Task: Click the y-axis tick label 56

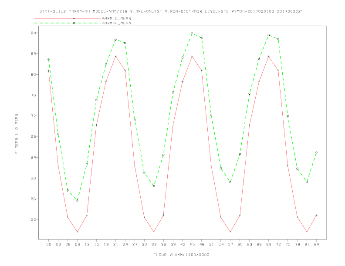Action: (33, 199)
